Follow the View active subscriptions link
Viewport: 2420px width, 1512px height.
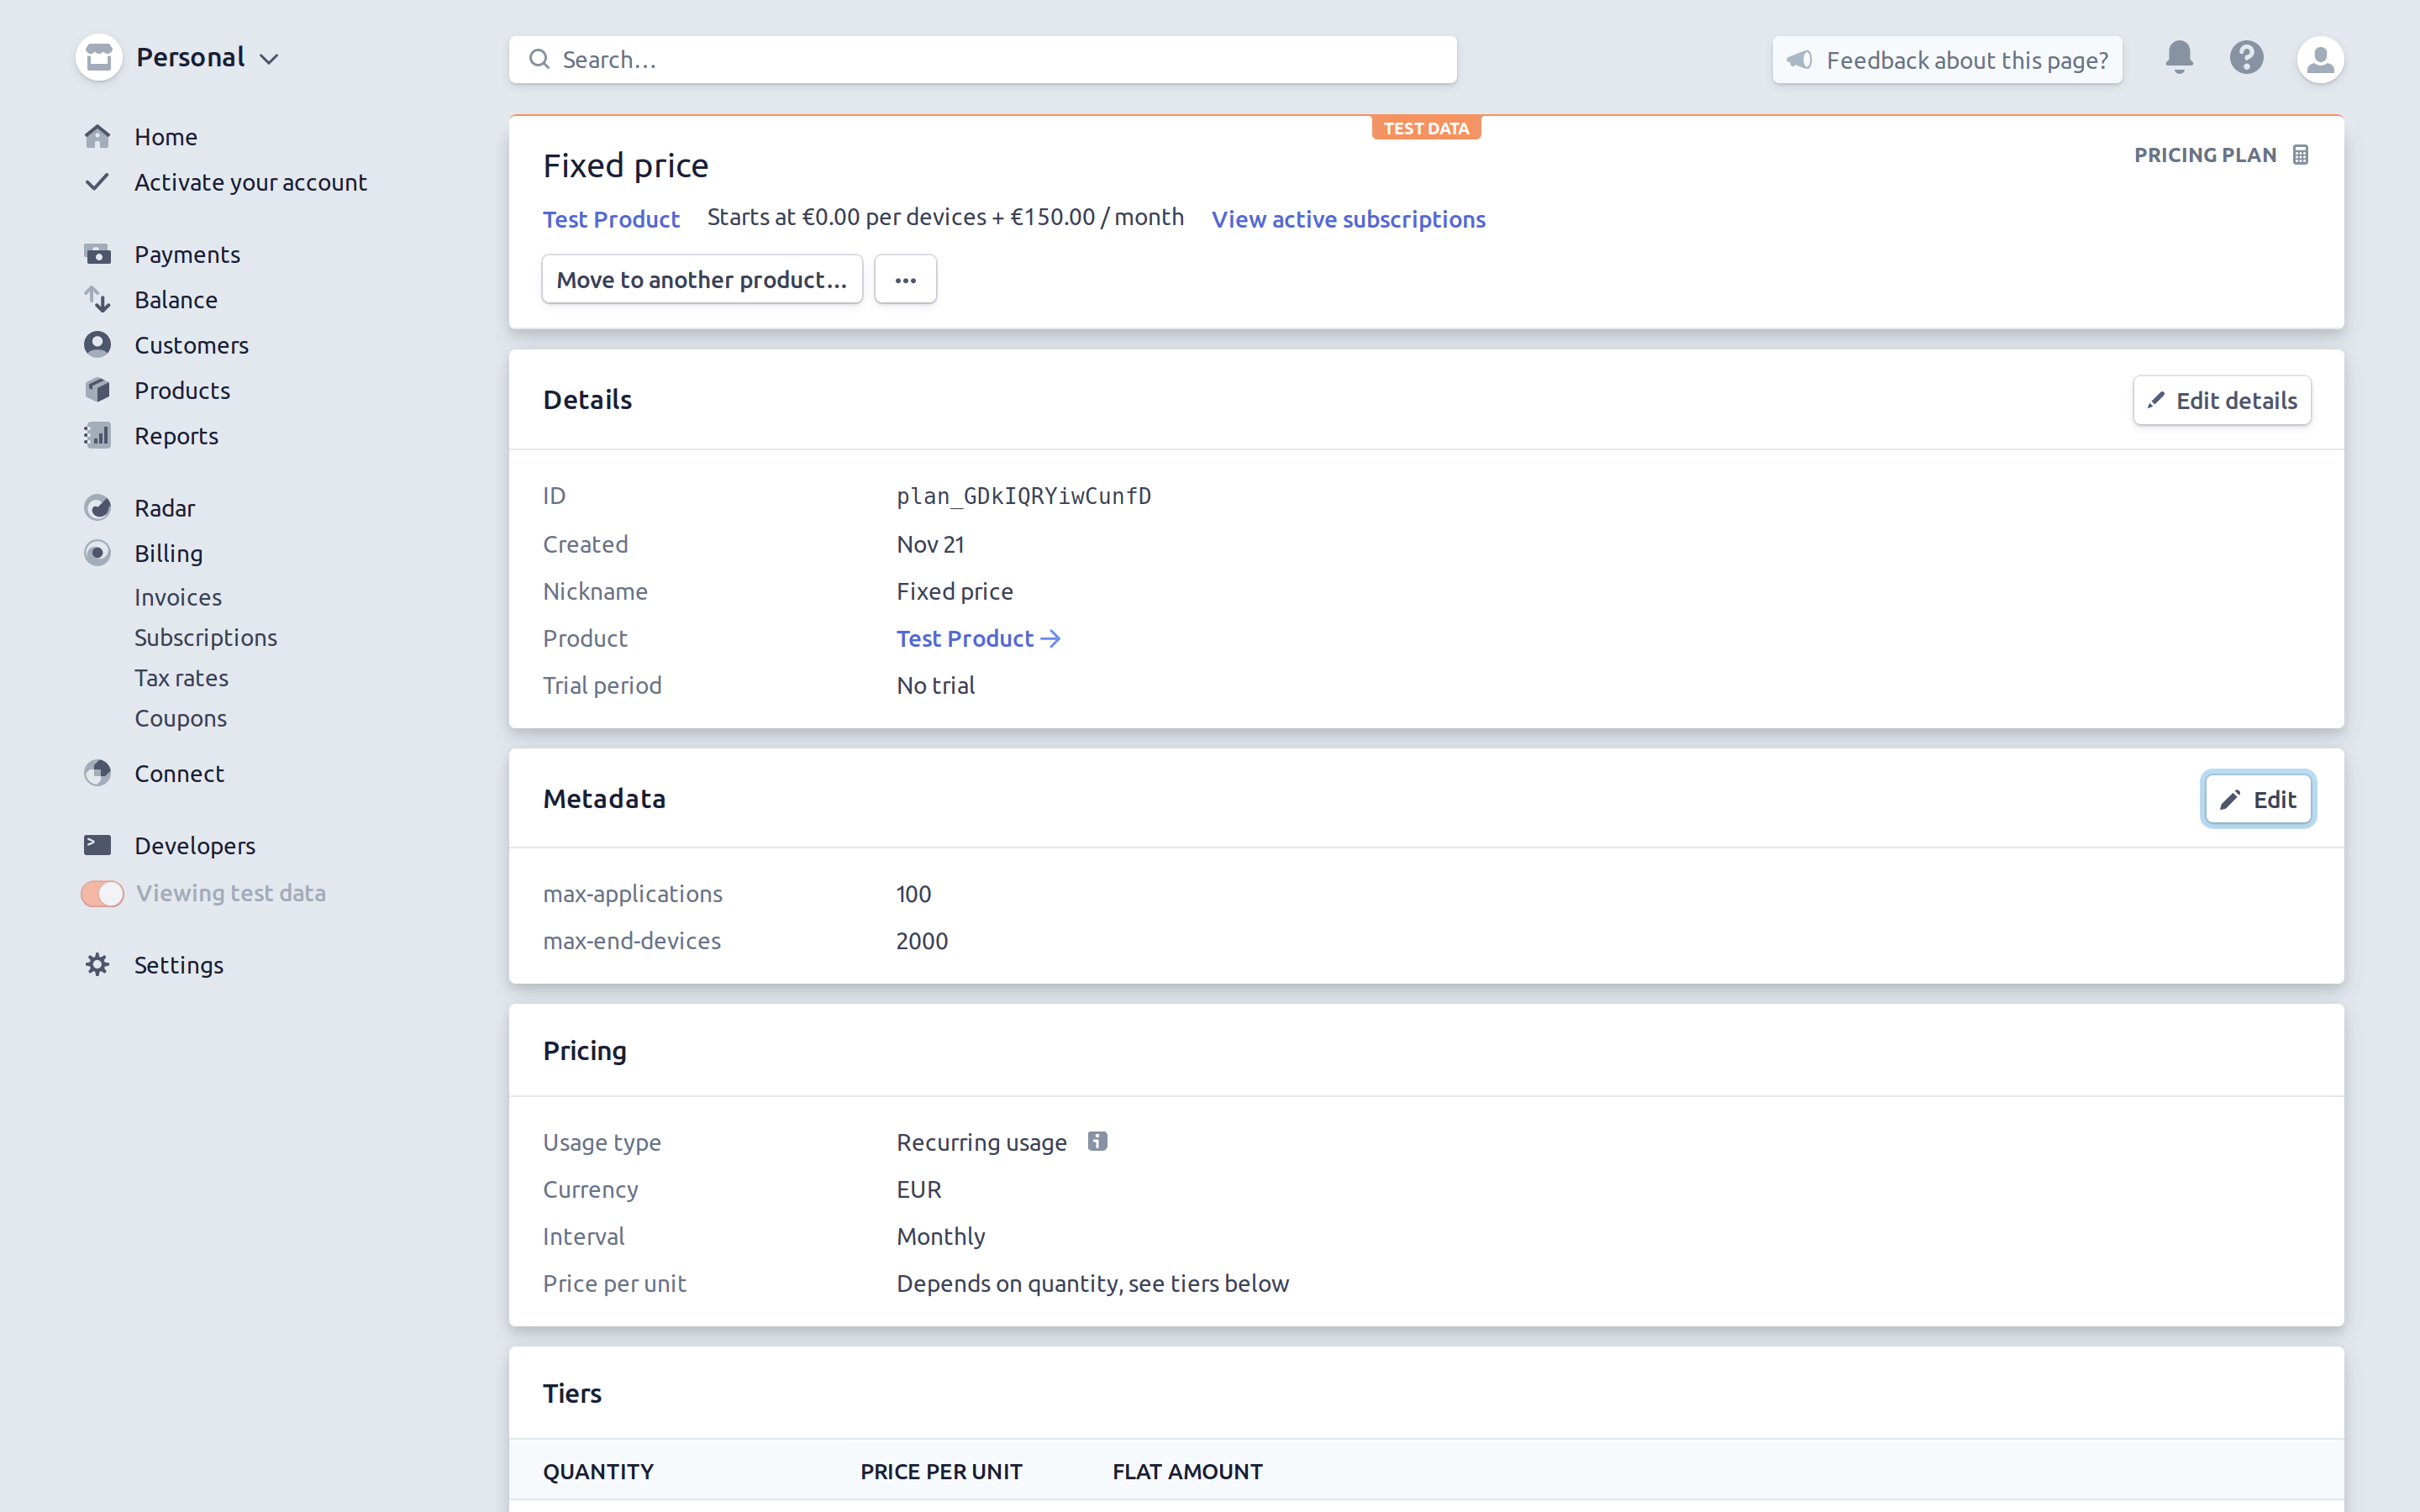tap(1348, 219)
